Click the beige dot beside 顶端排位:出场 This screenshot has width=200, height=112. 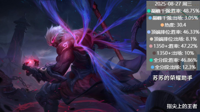pyautogui.click(x=151, y=39)
